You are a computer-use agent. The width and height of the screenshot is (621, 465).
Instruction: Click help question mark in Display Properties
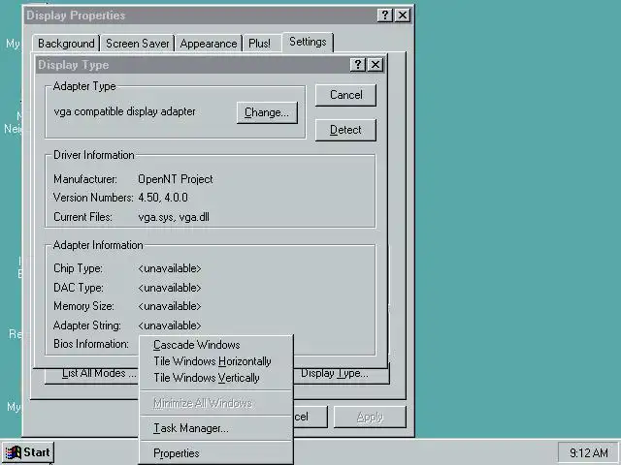pos(385,15)
